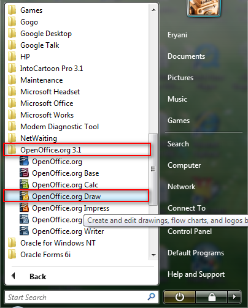Open the OpenOffice.org Base icon

24,173
